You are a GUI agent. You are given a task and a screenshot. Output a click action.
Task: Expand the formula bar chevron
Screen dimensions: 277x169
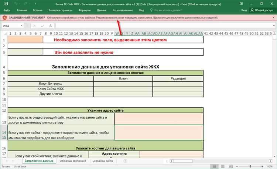(274, 26)
